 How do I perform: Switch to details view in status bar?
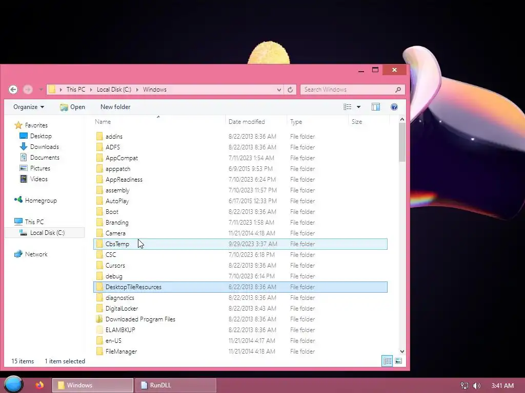pyautogui.click(x=387, y=361)
